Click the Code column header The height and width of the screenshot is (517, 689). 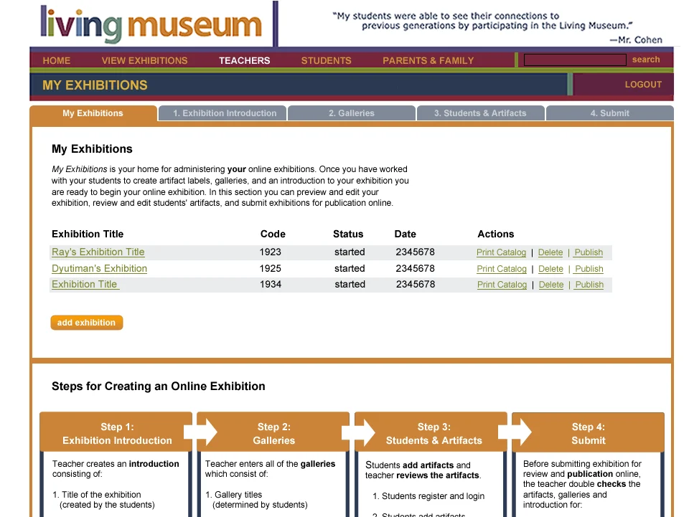(273, 234)
